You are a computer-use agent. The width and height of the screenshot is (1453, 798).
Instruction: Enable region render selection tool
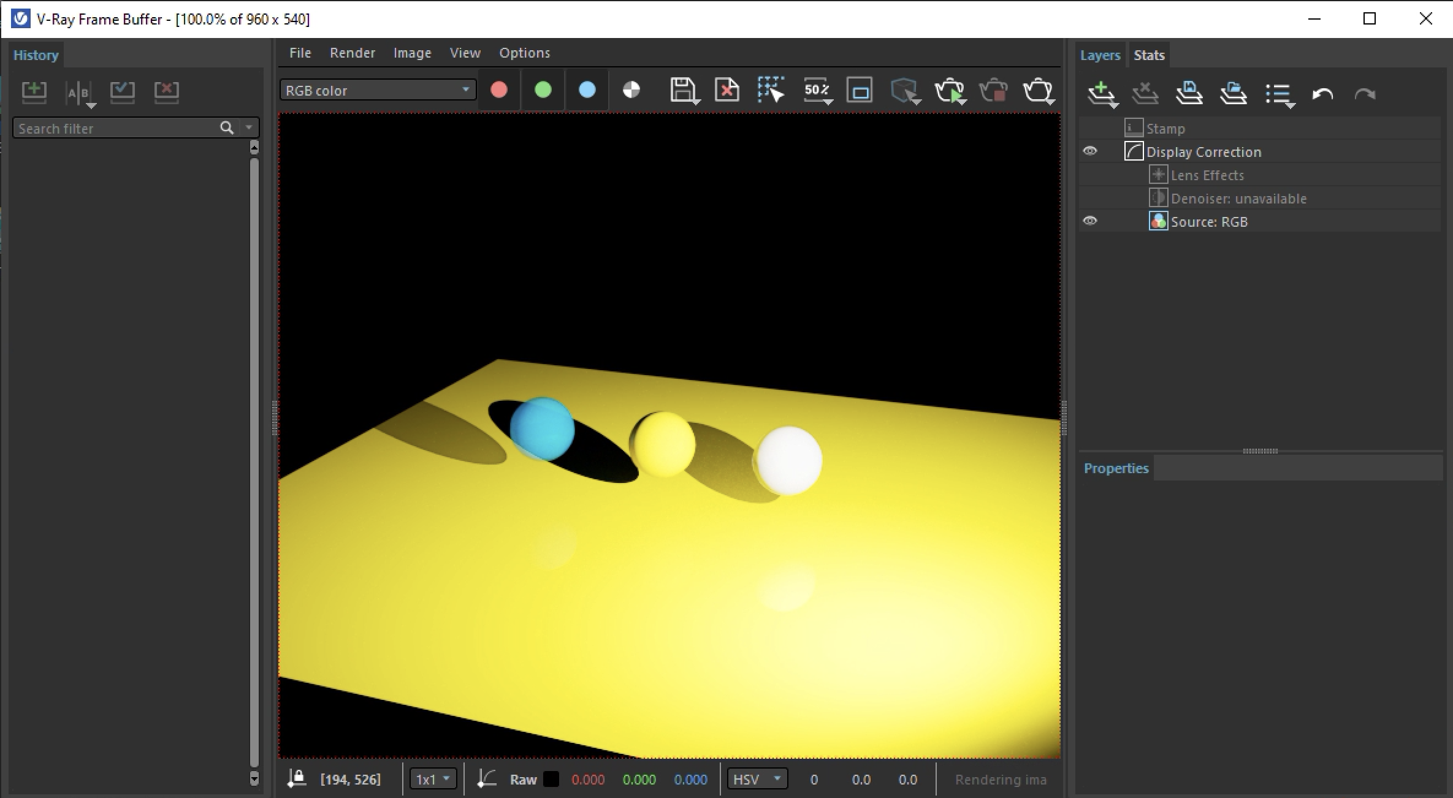pos(770,91)
